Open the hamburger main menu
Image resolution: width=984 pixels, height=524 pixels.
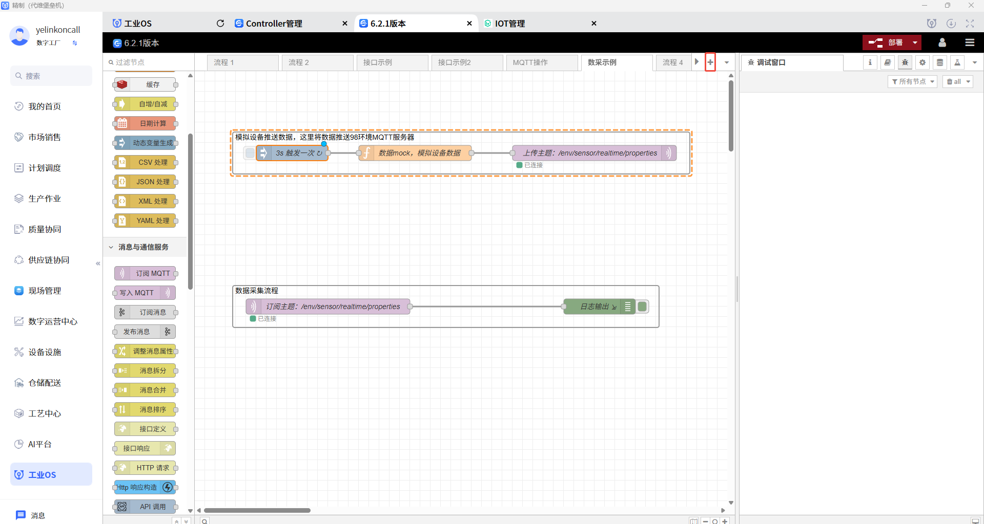coord(970,42)
